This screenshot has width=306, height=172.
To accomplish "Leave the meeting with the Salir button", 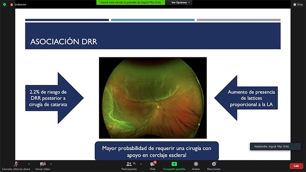I will (296, 166).
